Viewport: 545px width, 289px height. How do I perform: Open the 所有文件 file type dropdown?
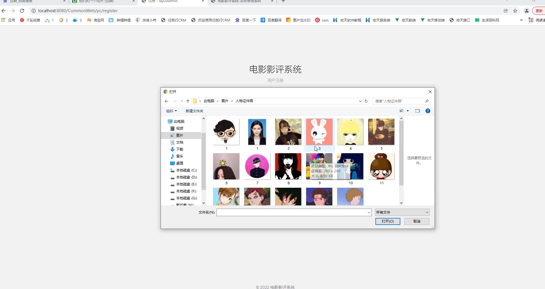coord(402,212)
